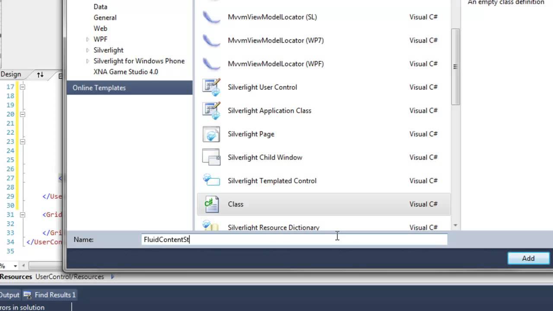The height and width of the screenshot is (311, 553).
Task: Switch to the Design view tab
Action: (x=11, y=74)
